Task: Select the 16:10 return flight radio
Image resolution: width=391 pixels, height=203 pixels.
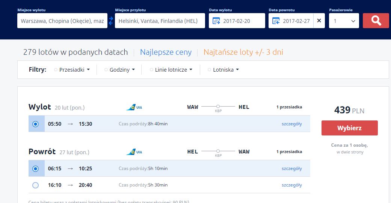Action: click(x=36, y=185)
